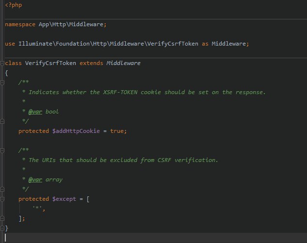Click the XSRF-TOKEN comment line
The width and height of the screenshot is (307, 243).
tap(144, 92)
